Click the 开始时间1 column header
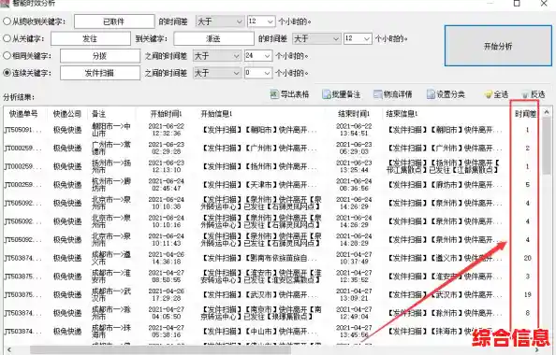The image size is (556, 355). click(166, 114)
